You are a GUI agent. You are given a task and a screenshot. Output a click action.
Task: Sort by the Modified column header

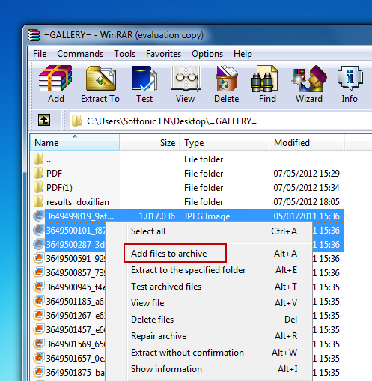pyautogui.click(x=307, y=143)
